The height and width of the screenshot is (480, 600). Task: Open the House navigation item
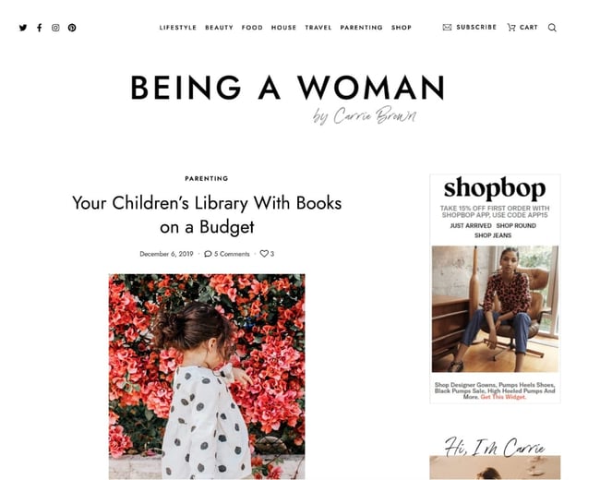(x=283, y=28)
